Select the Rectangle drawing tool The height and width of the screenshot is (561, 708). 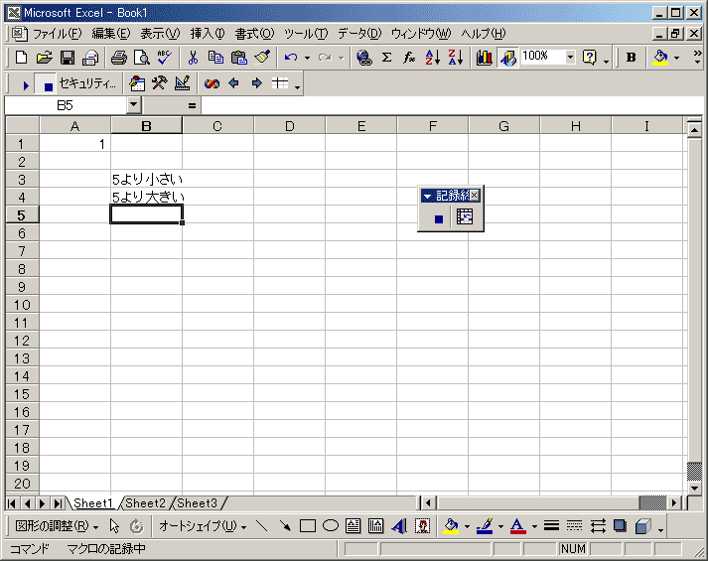tap(308, 526)
